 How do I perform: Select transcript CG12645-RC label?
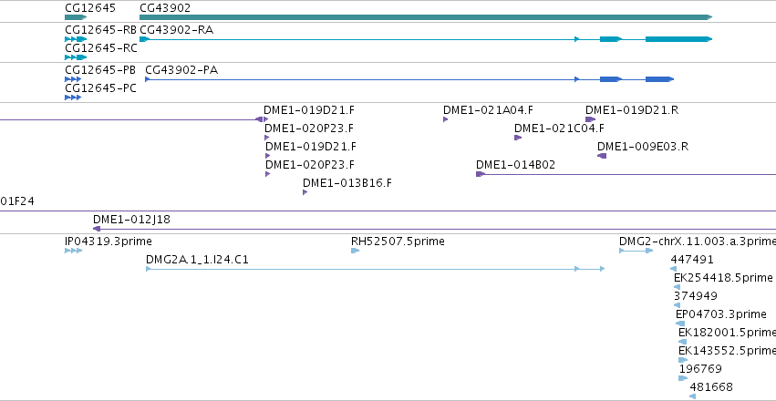pyautogui.click(x=100, y=48)
